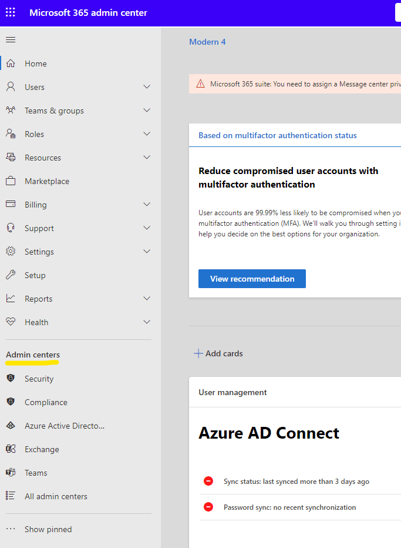Expand the Settings chevron arrow
This screenshot has width=401, height=548.
(x=147, y=252)
